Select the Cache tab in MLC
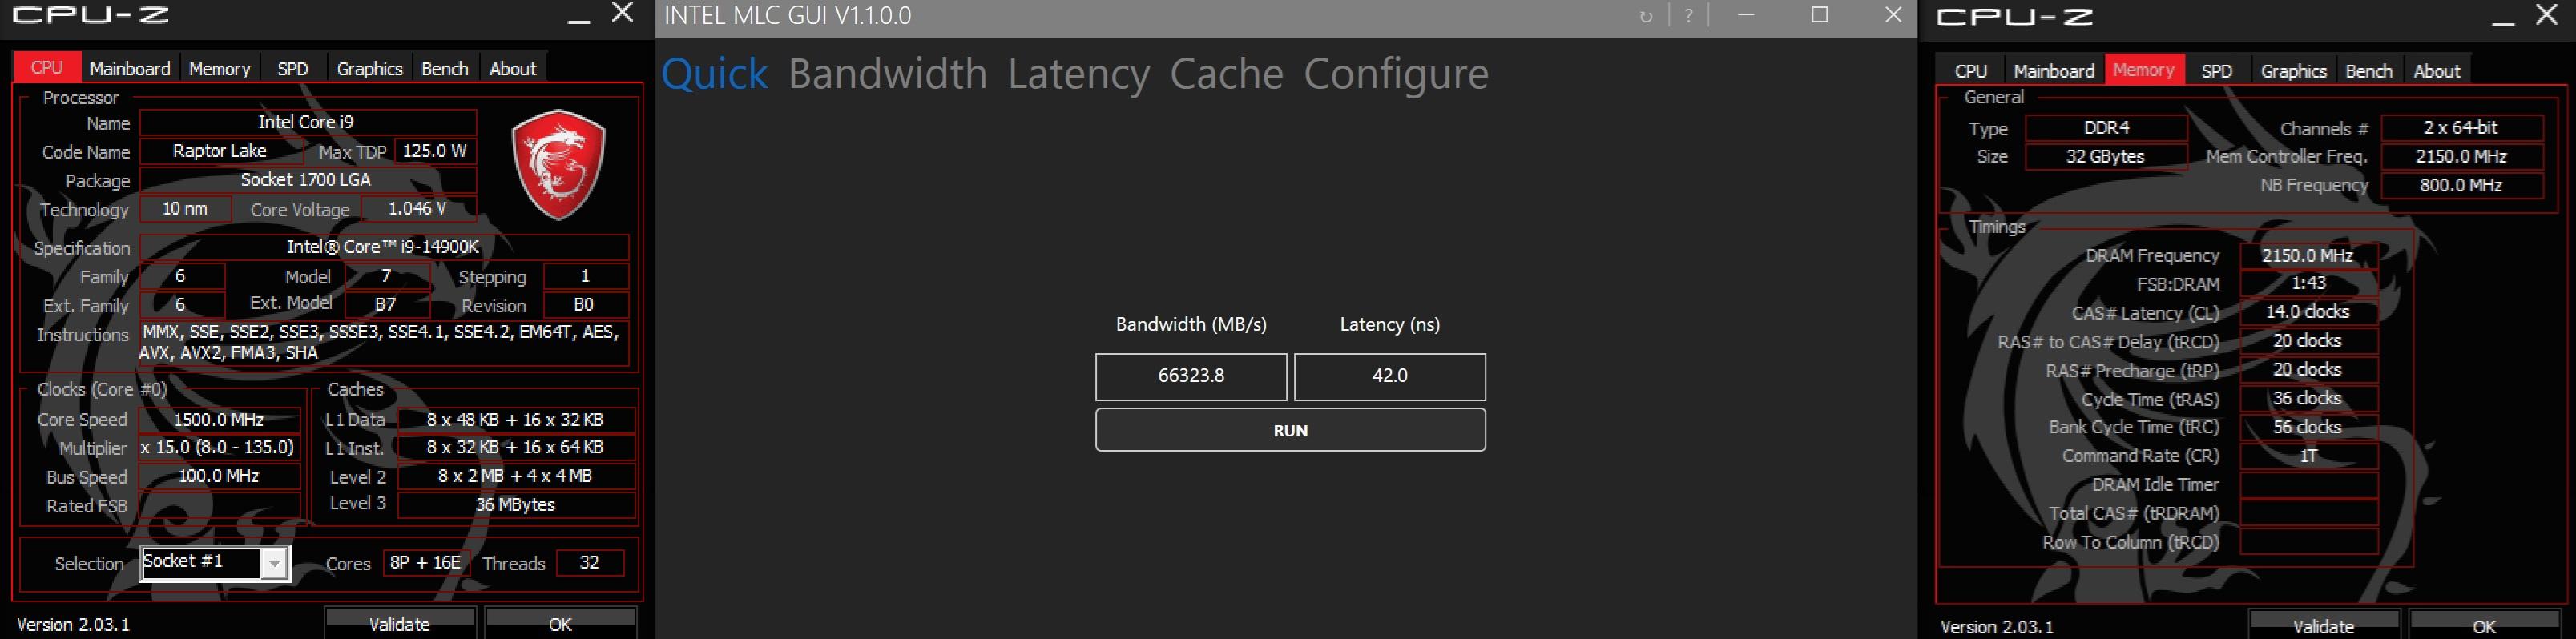2576x639 pixels. click(x=1226, y=74)
